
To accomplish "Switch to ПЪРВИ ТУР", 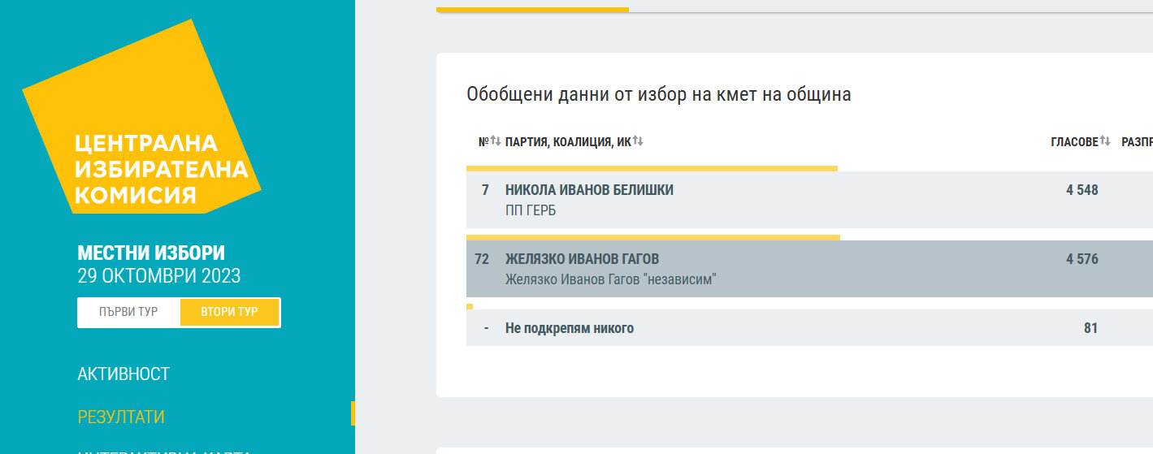I will click(128, 312).
